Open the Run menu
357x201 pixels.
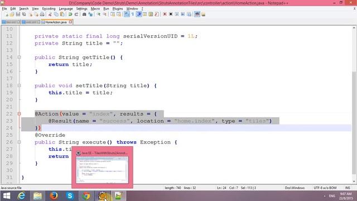(x=106, y=9)
